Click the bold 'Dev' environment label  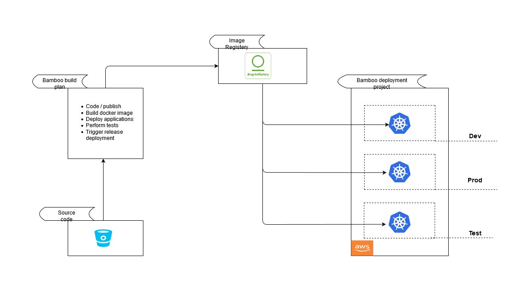pos(475,136)
